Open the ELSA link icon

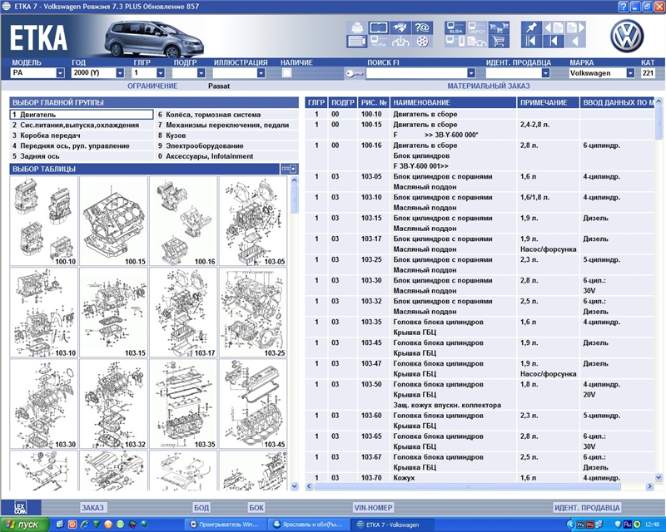tap(455, 27)
